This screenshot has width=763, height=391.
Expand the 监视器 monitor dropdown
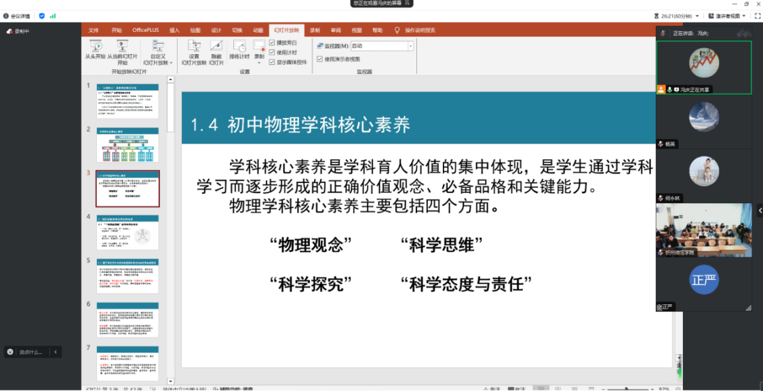click(410, 46)
